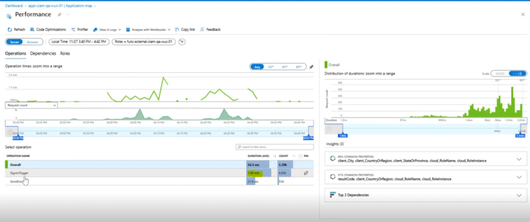Open the Roles filter pill
This screenshot has height=222, width=530.
(144, 42)
